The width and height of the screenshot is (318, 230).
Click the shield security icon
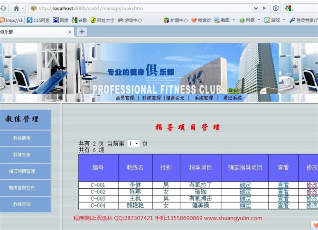tap(275, 9)
